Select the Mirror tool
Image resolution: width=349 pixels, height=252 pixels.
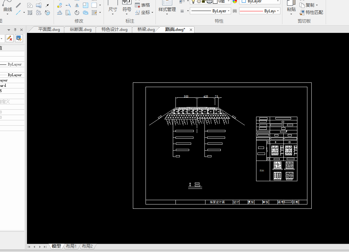[77, 5]
